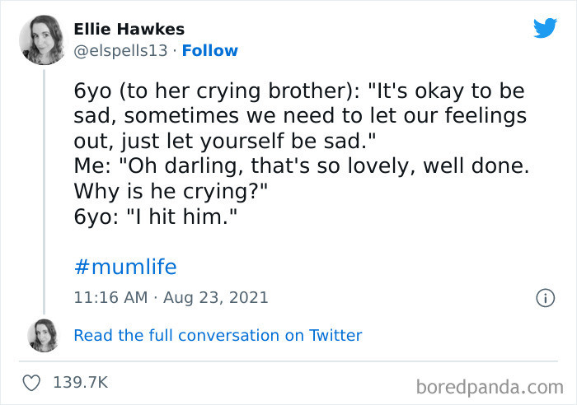Click the @elspells13 handle
The width and height of the screenshot is (577, 405).
point(120,51)
